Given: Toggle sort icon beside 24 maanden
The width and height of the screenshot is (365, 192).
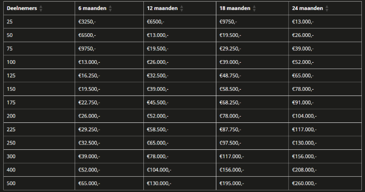Looking at the screenshot, I should [327, 8].
